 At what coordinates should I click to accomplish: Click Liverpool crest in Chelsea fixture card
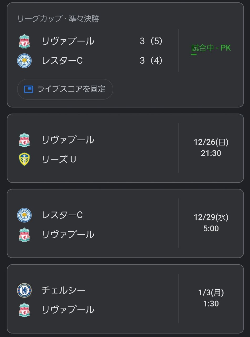(24, 310)
